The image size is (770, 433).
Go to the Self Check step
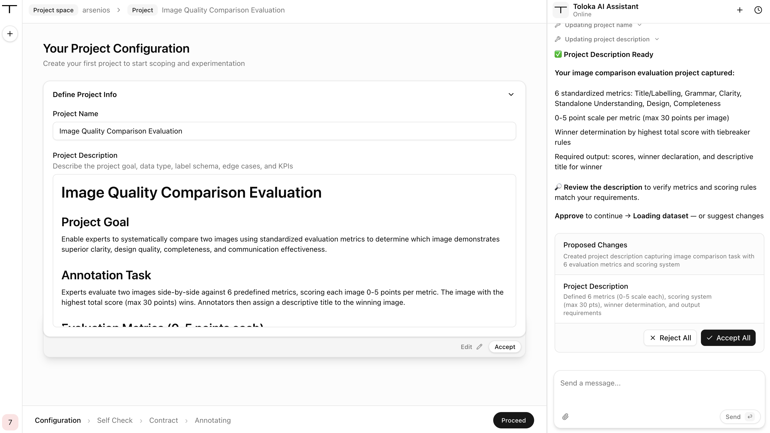point(115,420)
